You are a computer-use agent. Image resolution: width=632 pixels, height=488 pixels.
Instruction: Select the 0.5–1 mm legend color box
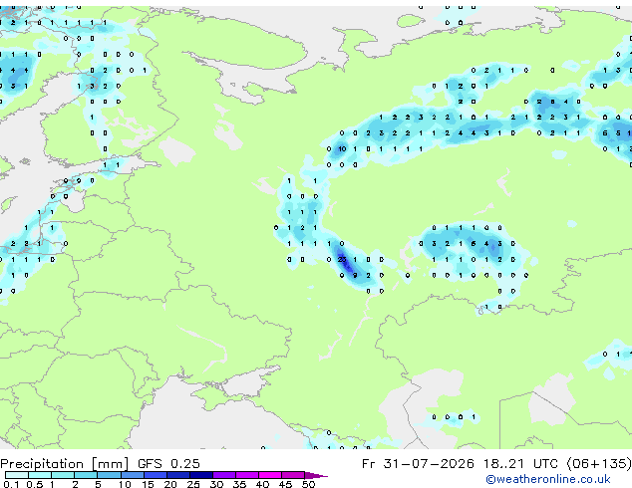point(40,475)
